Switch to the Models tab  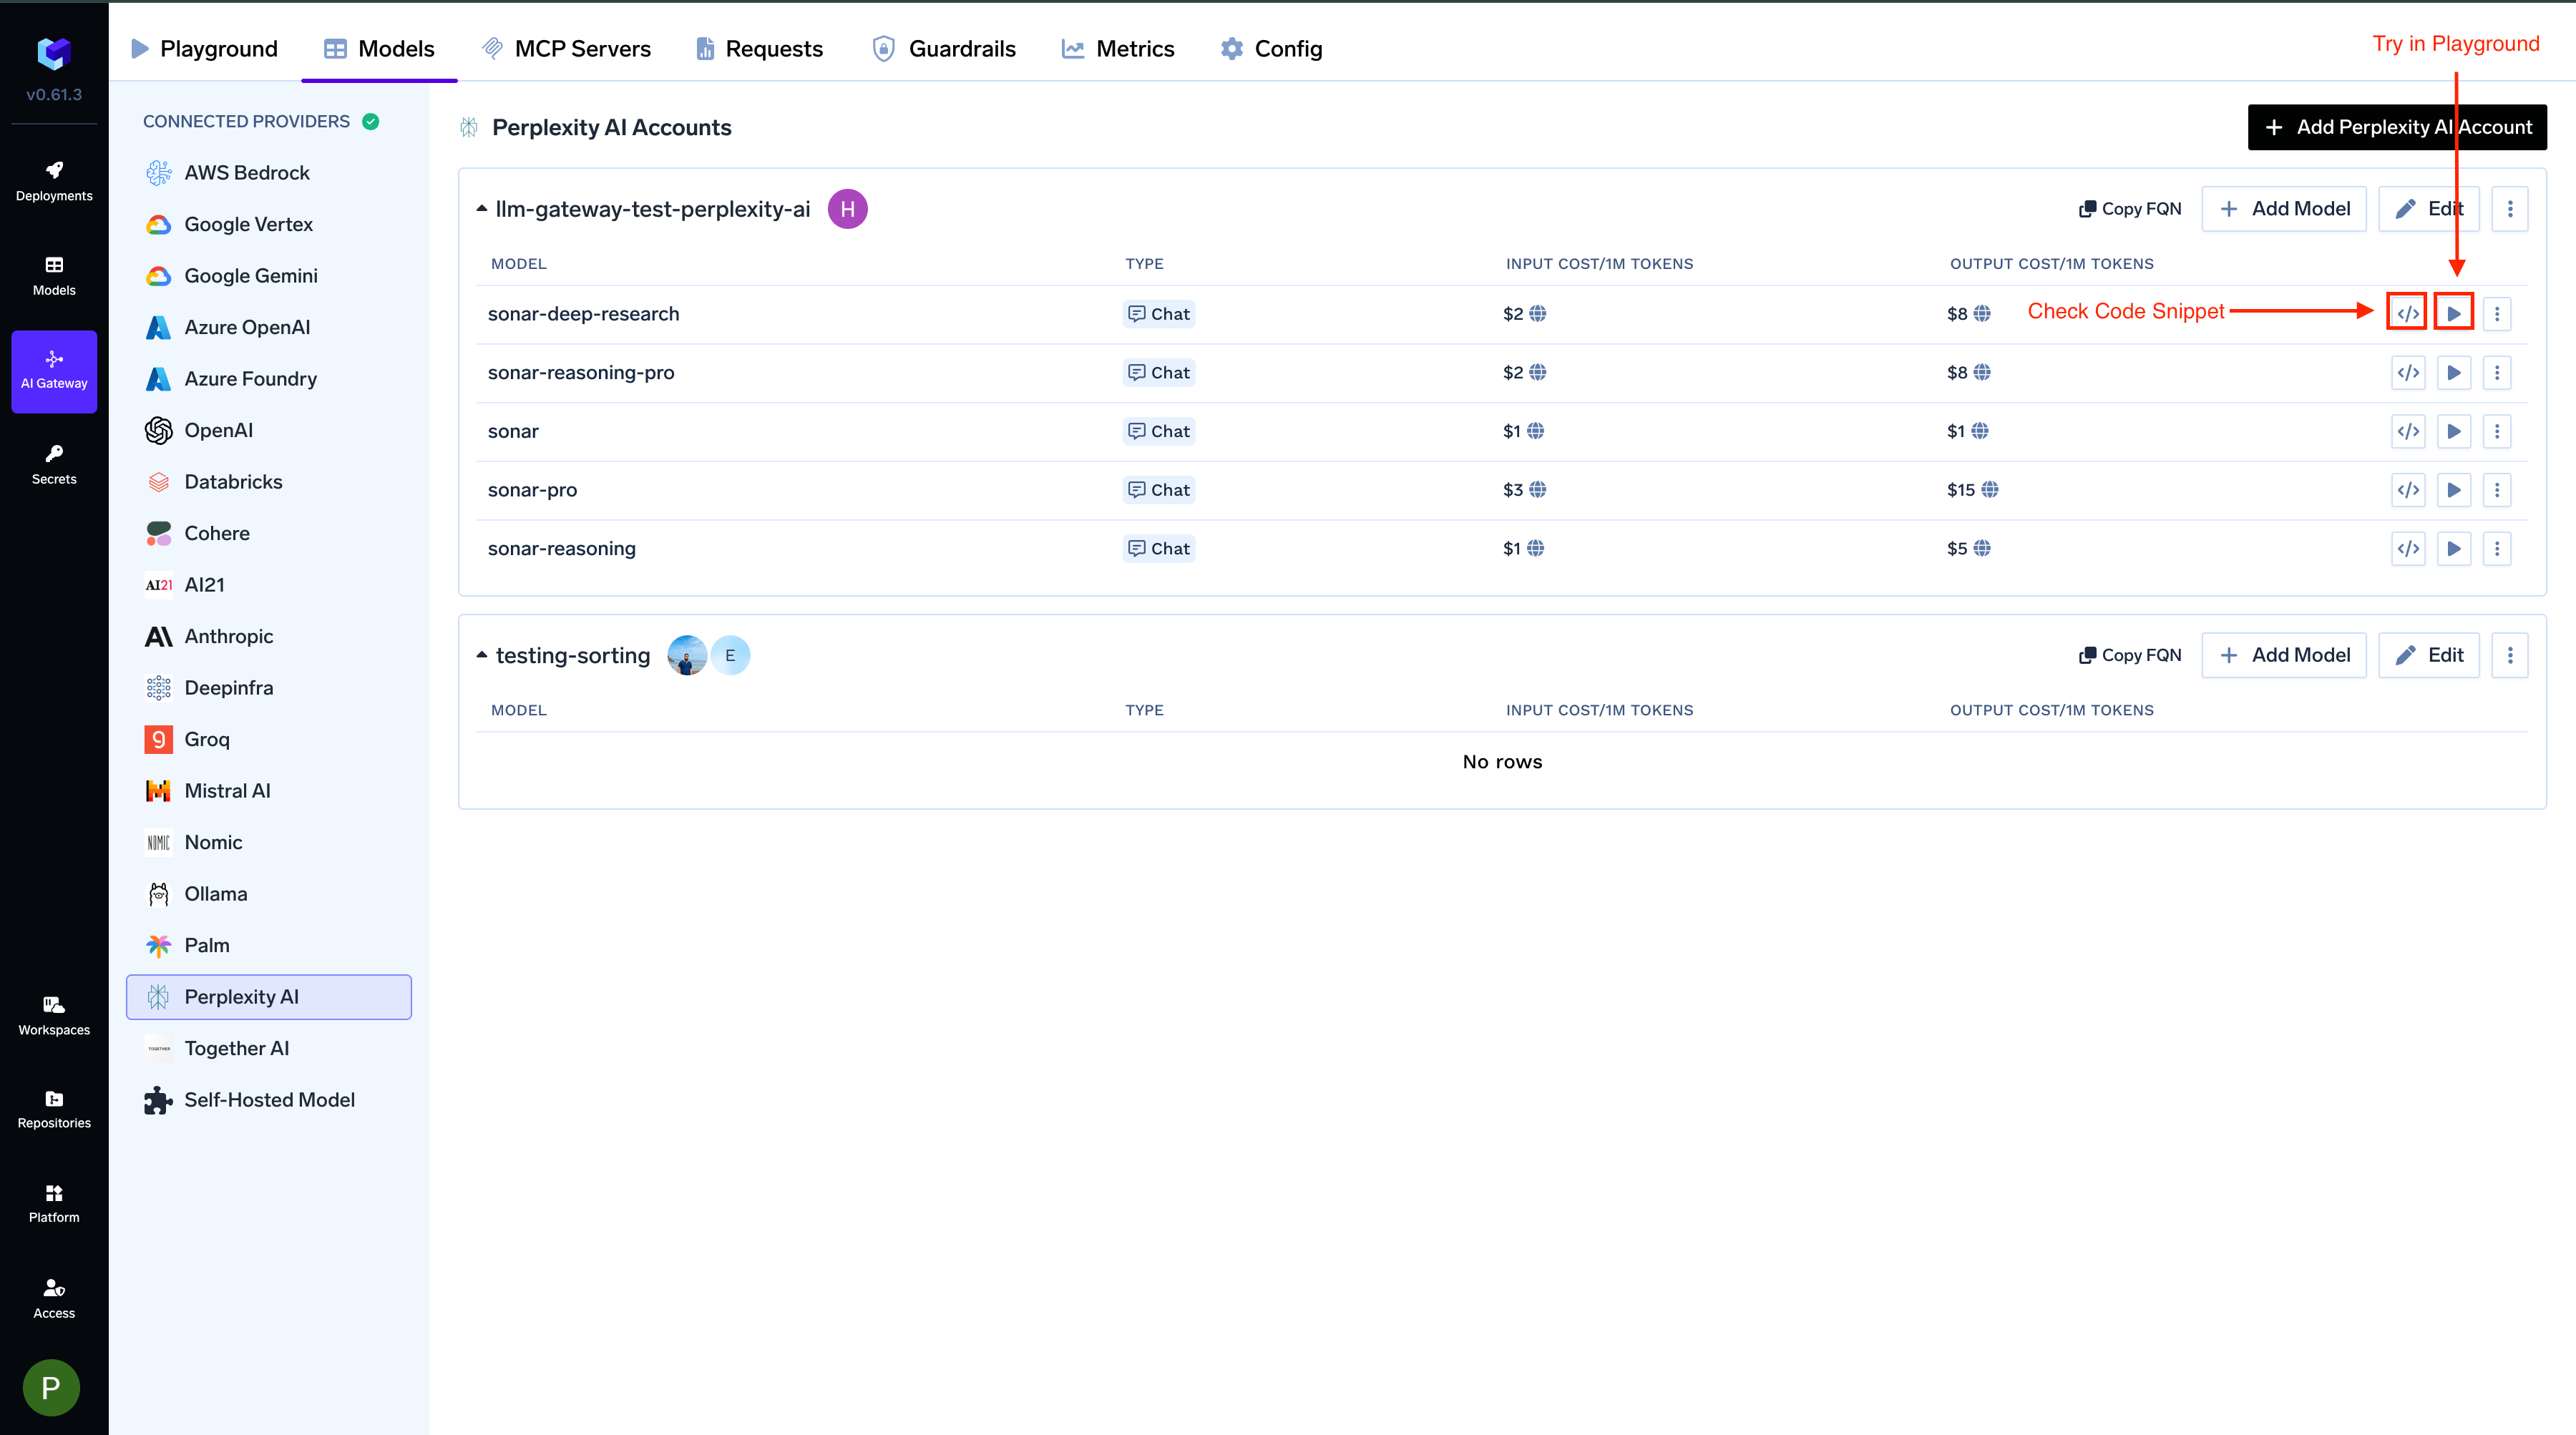click(379, 48)
